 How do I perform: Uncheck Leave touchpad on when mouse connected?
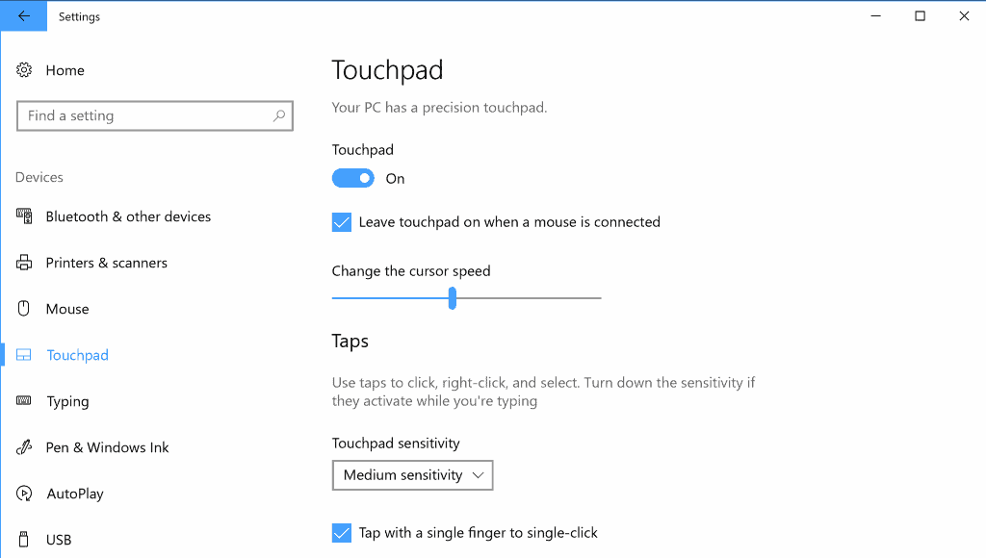(342, 222)
